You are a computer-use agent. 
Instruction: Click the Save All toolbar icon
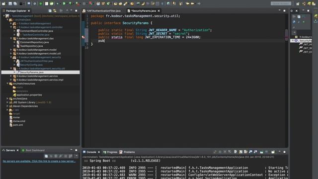[15, 3]
